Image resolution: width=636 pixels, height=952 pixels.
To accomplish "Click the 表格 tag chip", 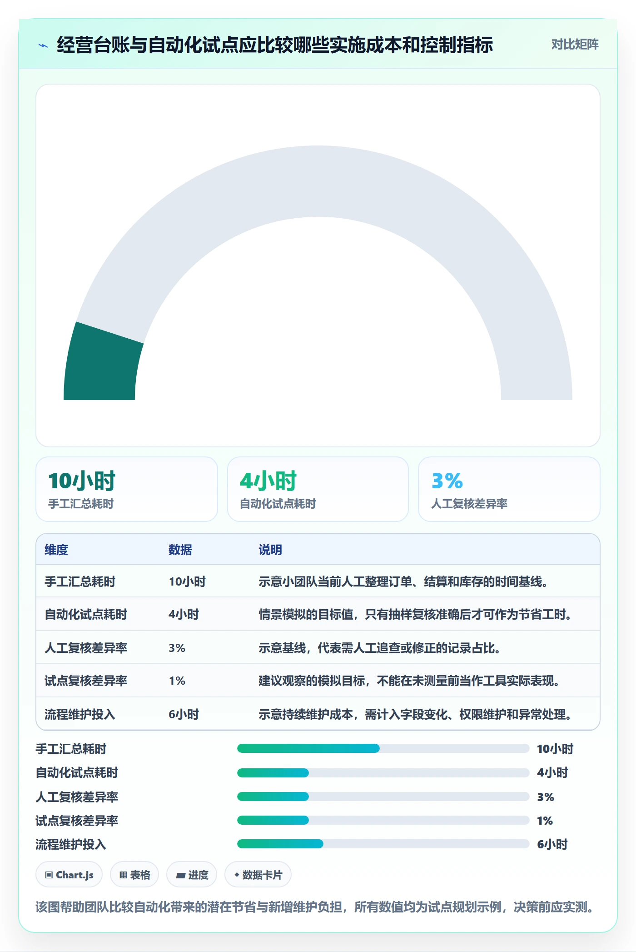I will (134, 875).
